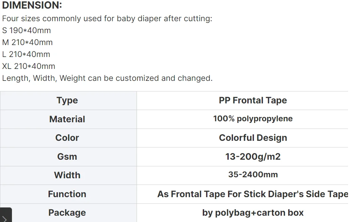Select the M 210*40mm size line
Image resolution: width=352 pixels, height=222 pixels.
pos(28,42)
